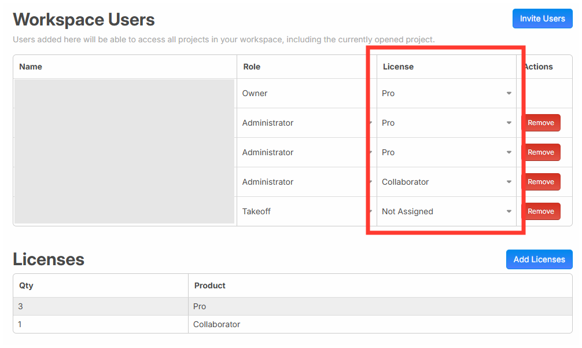Expand the Not Assigned license dropdown
The height and width of the screenshot is (348, 582).
pos(446,211)
